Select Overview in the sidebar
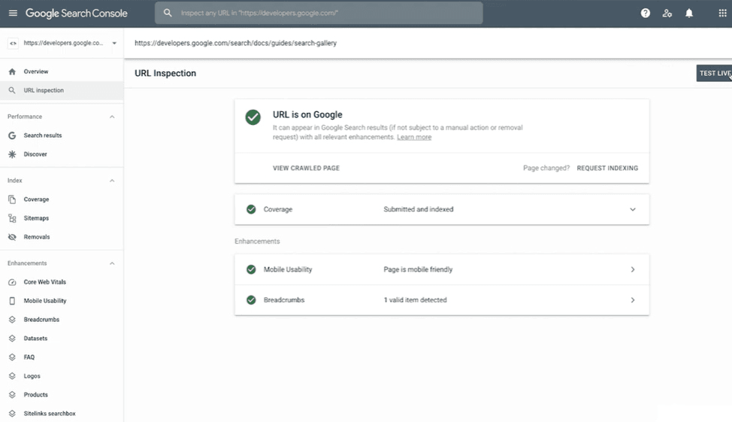The image size is (732, 422). click(x=35, y=71)
